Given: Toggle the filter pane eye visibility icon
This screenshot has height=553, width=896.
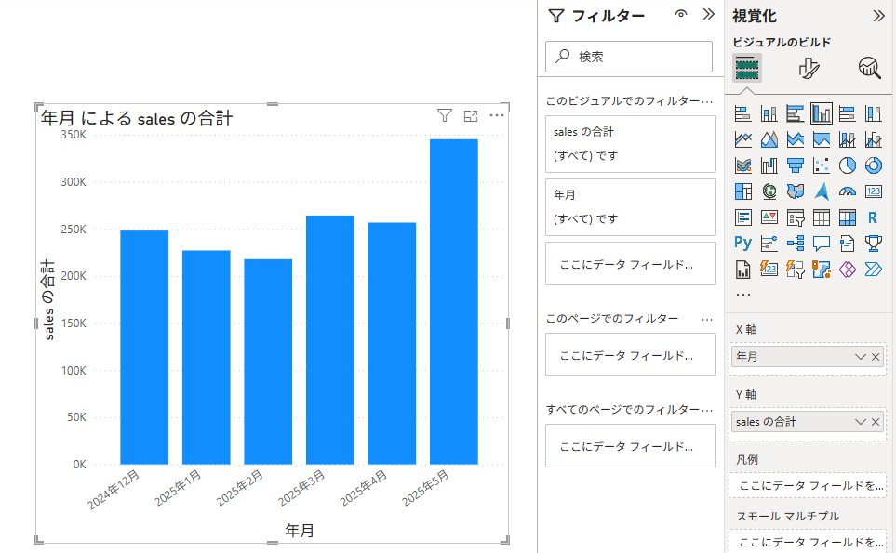Looking at the screenshot, I should tap(680, 14).
